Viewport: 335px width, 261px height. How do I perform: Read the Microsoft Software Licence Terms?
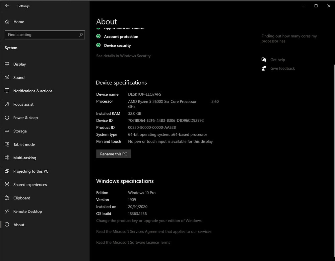tap(133, 242)
